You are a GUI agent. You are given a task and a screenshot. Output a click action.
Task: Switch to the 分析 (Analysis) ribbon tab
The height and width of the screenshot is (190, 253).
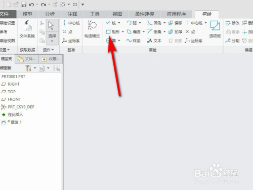[x=50, y=14]
